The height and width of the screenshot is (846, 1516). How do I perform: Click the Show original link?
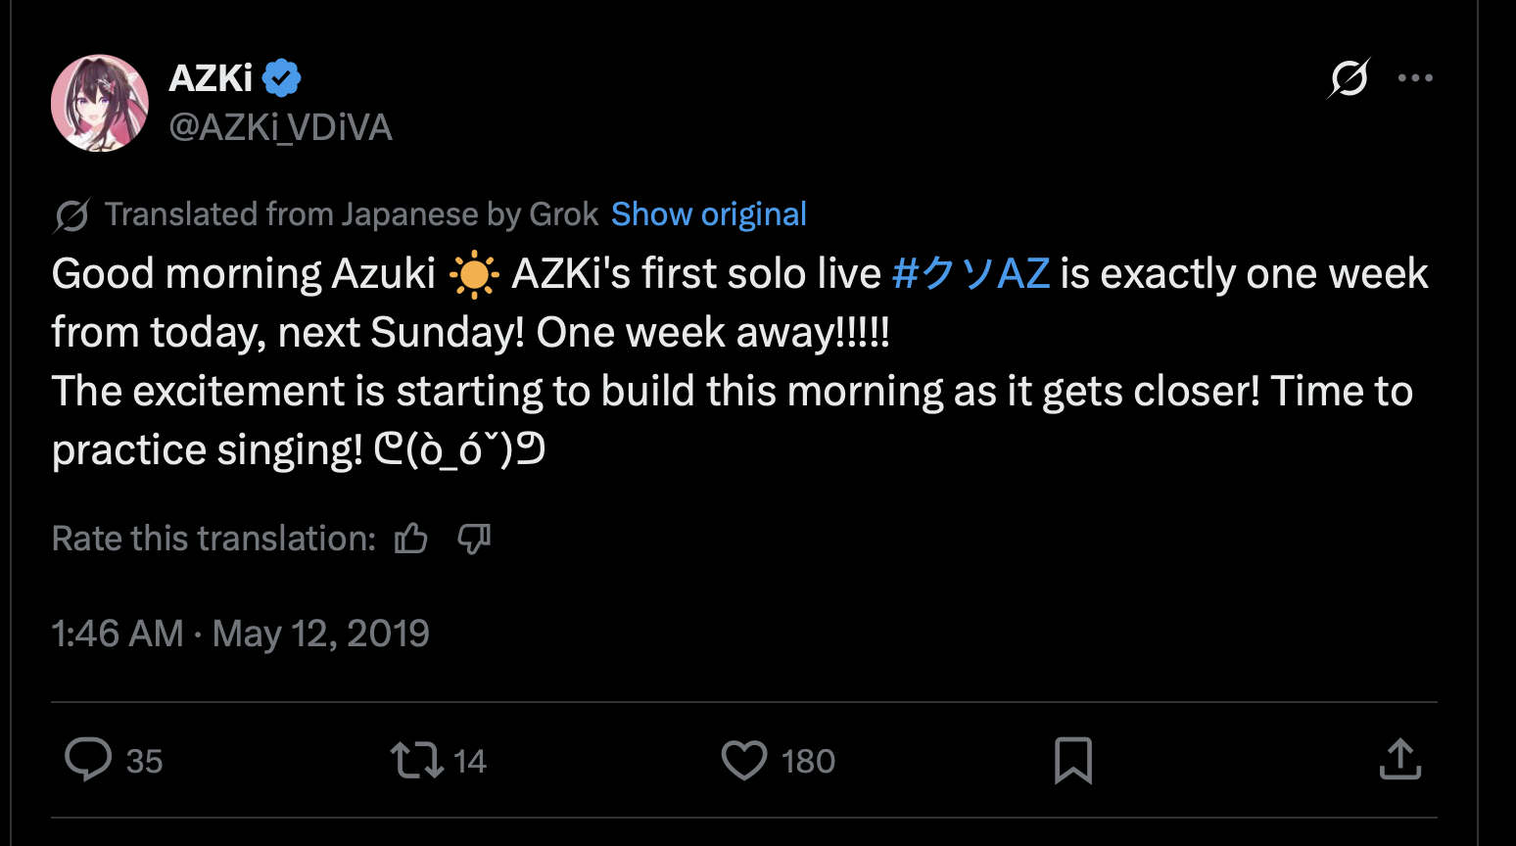point(708,214)
